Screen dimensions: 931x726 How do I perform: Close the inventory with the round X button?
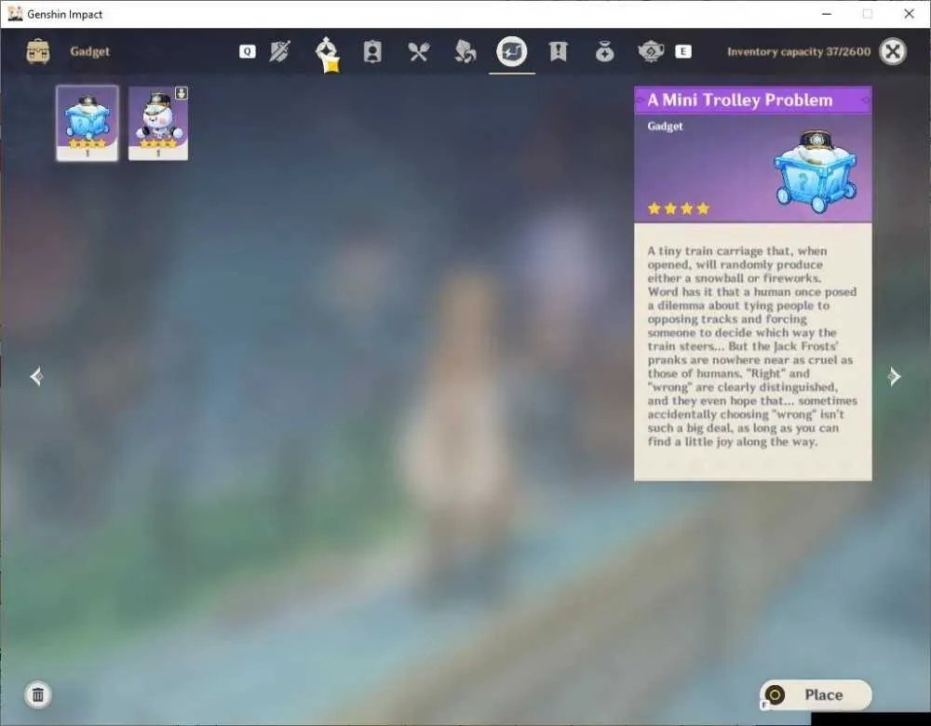pyautogui.click(x=893, y=51)
